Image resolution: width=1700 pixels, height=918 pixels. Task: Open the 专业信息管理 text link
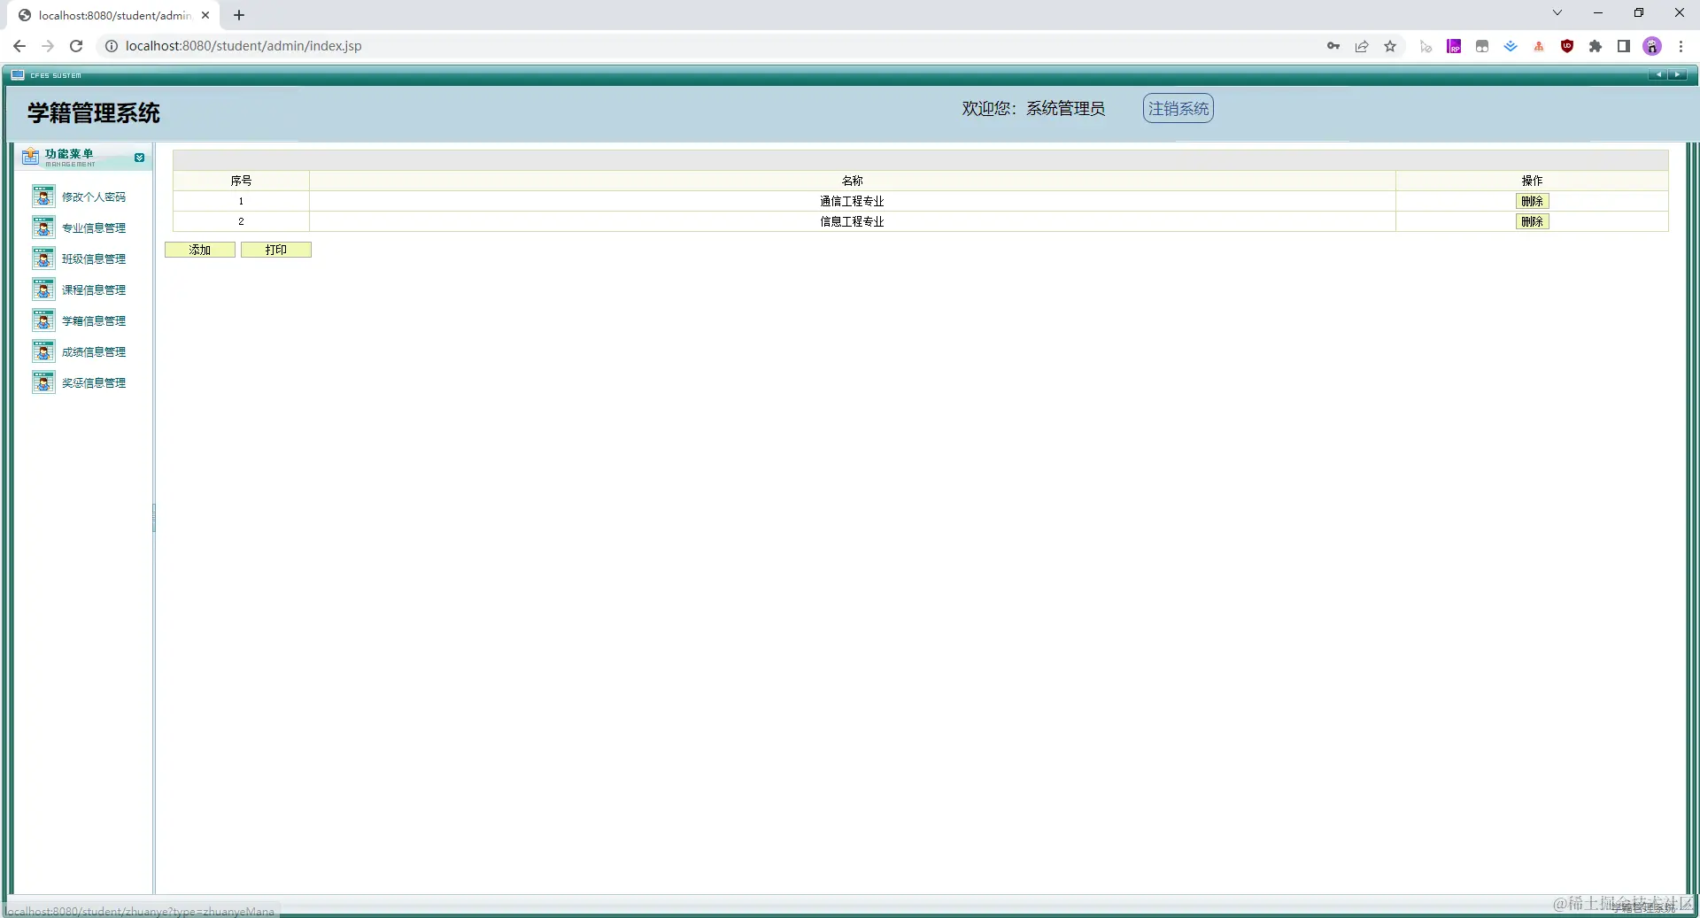click(x=94, y=228)
